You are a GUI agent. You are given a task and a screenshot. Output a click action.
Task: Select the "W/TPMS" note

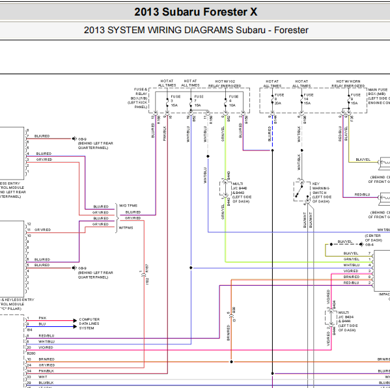click(126, 228)
